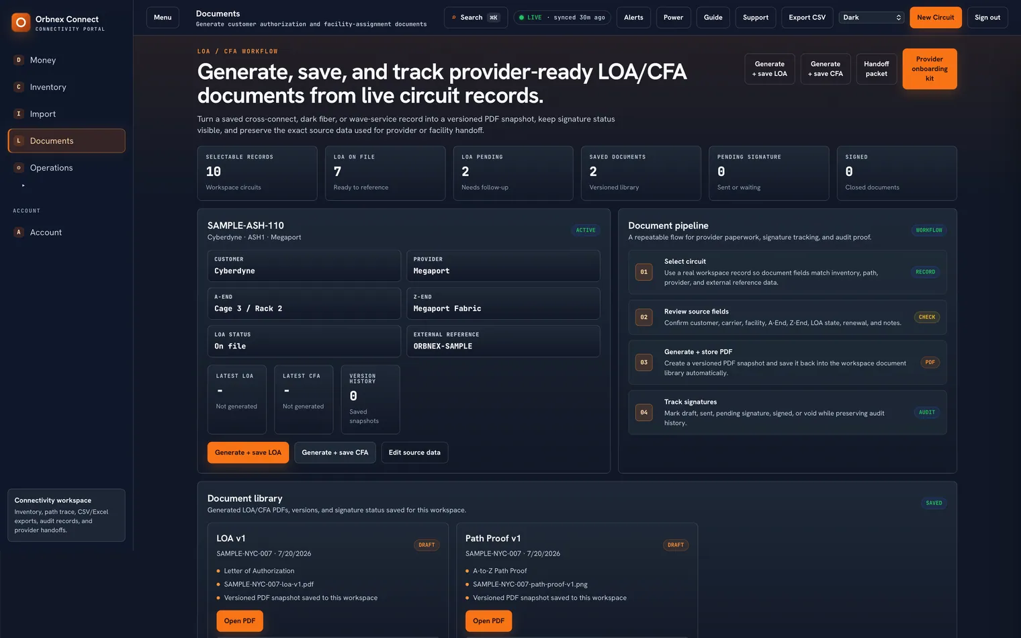Click the Latest CFA tile
The image size is (1021, 638).
coord(304,400)
